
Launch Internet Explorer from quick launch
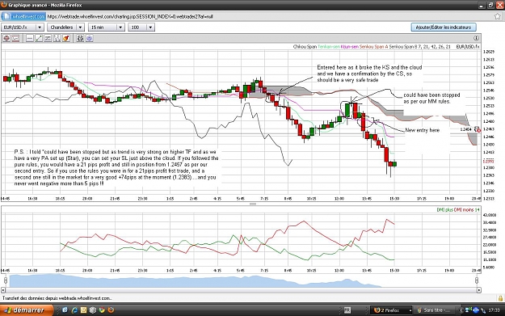click(74, 310)
